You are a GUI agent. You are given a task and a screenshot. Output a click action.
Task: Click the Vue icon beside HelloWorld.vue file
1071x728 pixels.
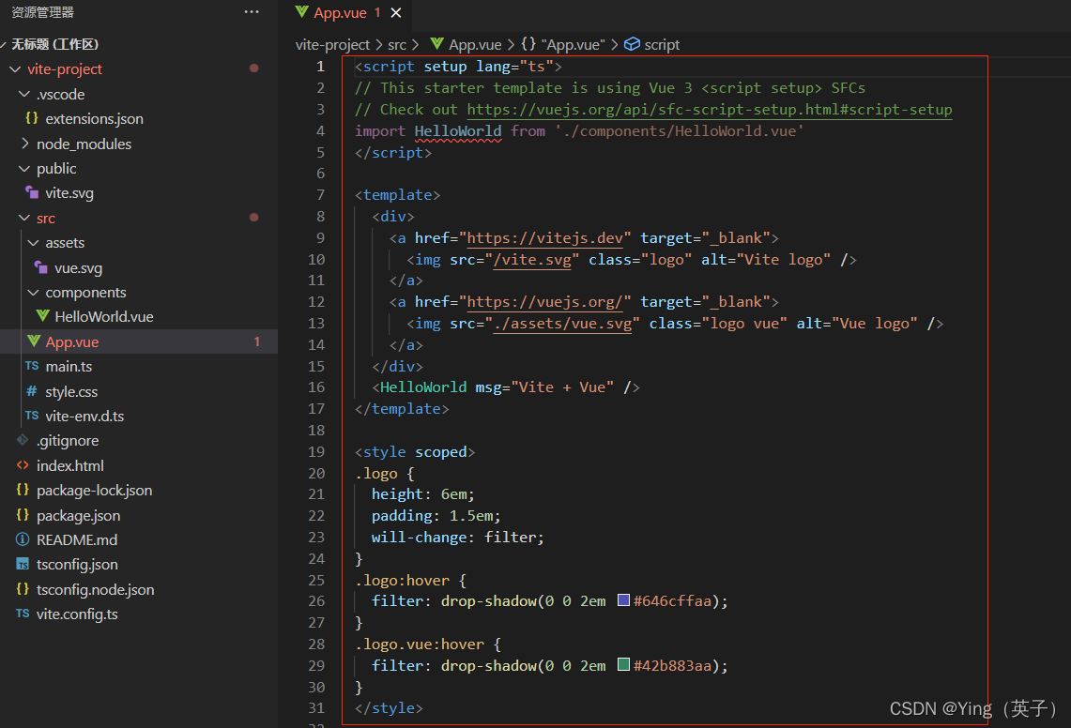click(x=42, y=317)
